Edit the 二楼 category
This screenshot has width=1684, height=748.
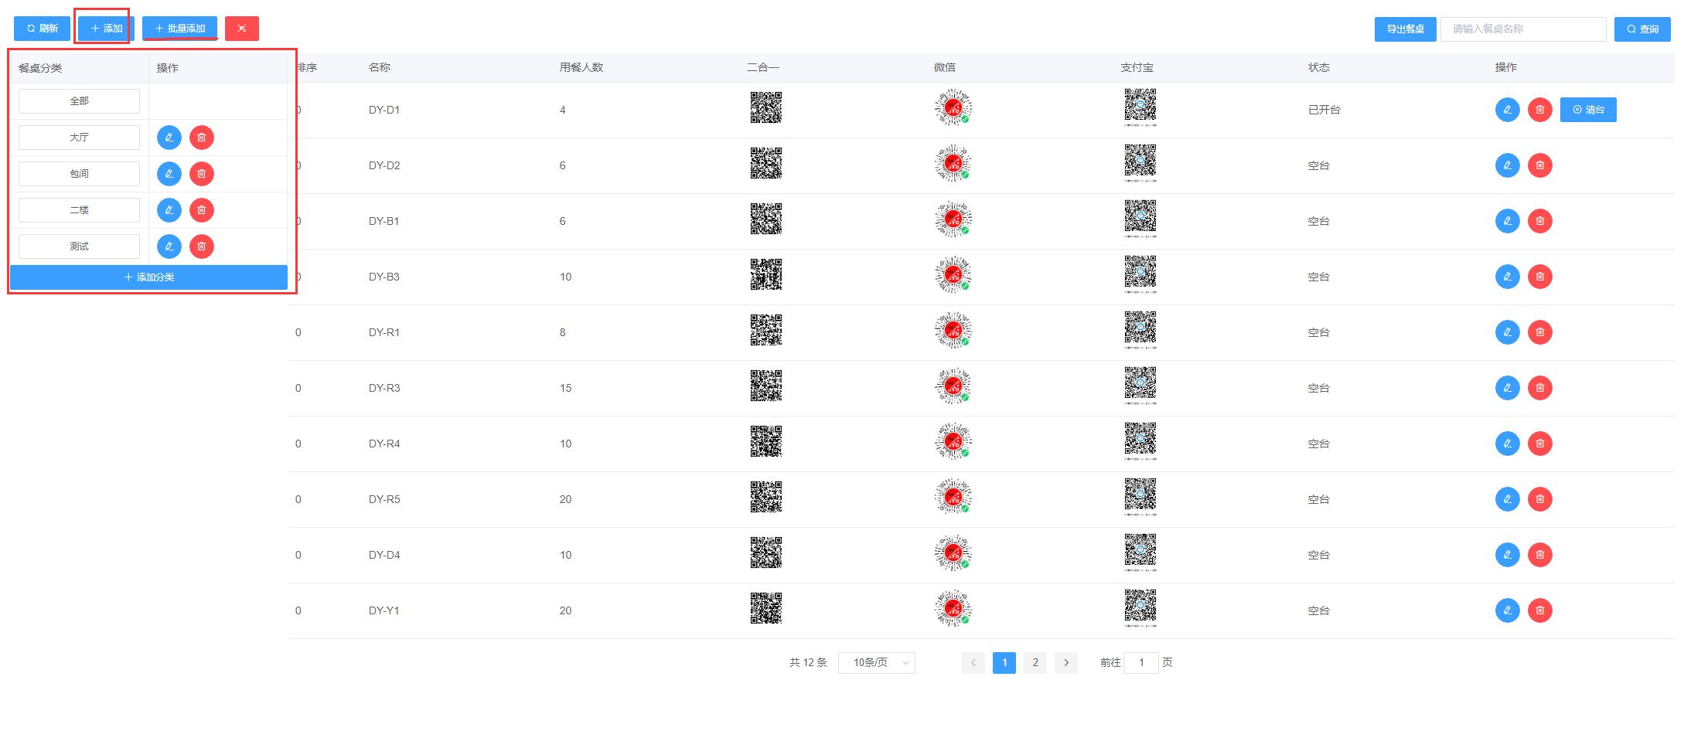pyautogui.click(x=169, y=210)
